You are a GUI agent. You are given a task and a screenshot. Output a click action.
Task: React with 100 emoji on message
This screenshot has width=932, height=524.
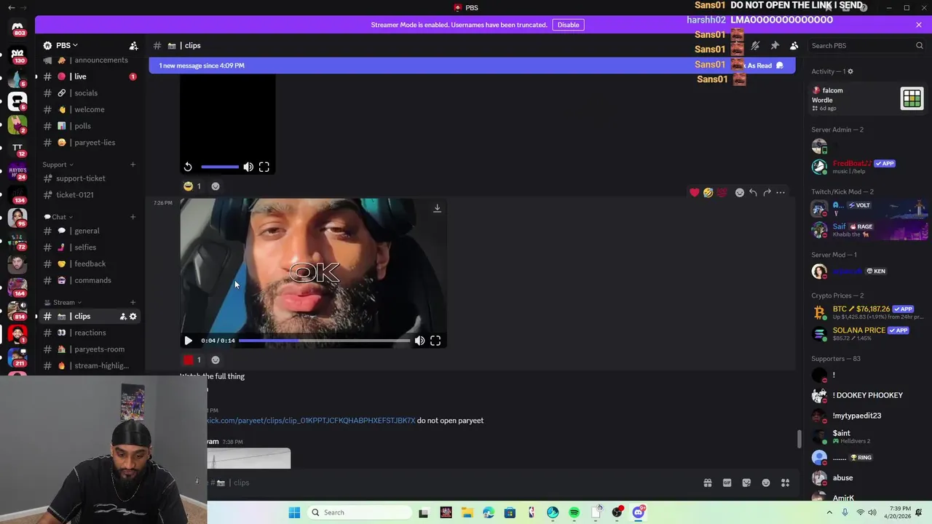tap(722, 193)
